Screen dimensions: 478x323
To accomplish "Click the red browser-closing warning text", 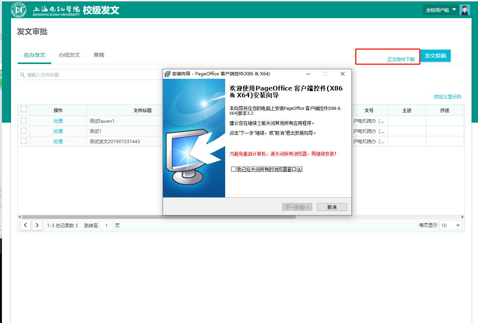I will click(283, 154).
